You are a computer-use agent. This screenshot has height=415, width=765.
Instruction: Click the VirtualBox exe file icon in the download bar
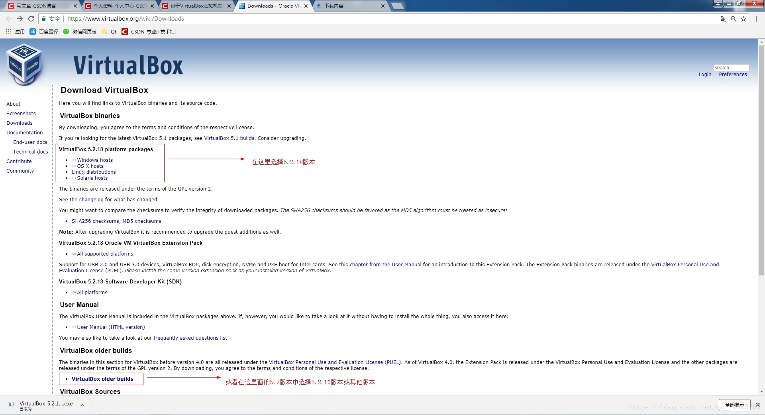pyautogui.click(x=11, y=405)
